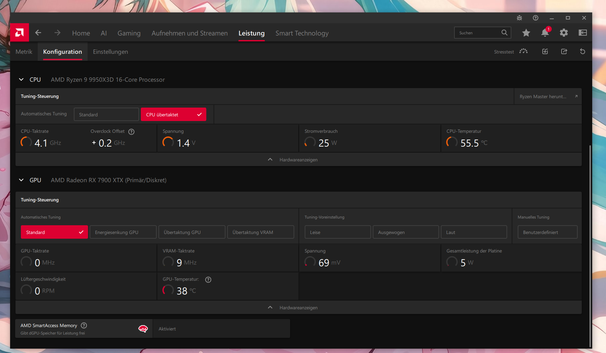
Task: Open the Leistung tab
Action: coord(252,33)
